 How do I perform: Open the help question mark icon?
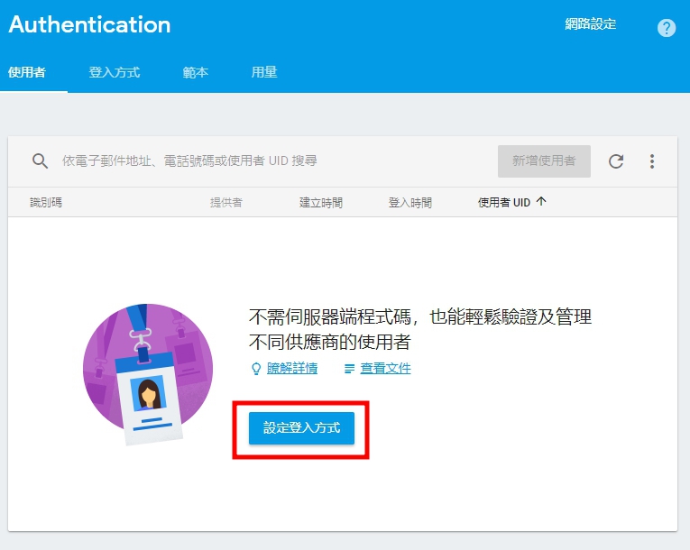coord(667,28)
